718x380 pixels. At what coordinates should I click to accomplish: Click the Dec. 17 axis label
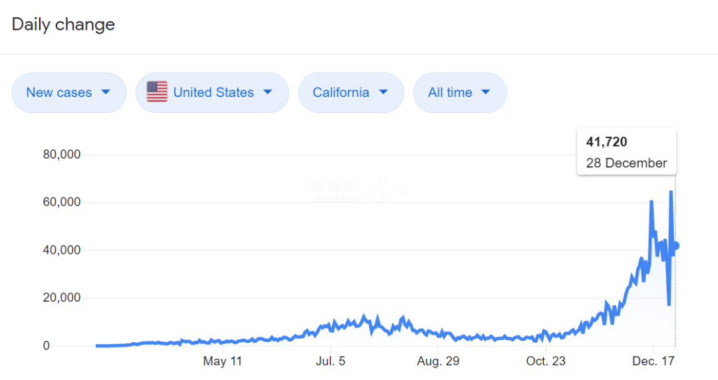[654, 361]
